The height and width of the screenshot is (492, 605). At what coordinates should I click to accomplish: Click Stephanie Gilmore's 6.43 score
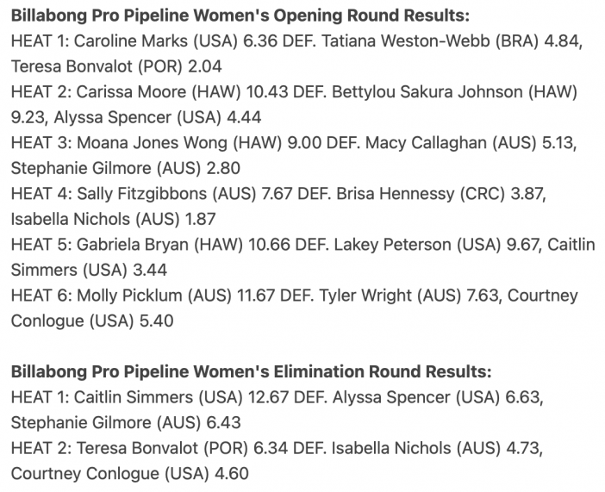[224, 423]
